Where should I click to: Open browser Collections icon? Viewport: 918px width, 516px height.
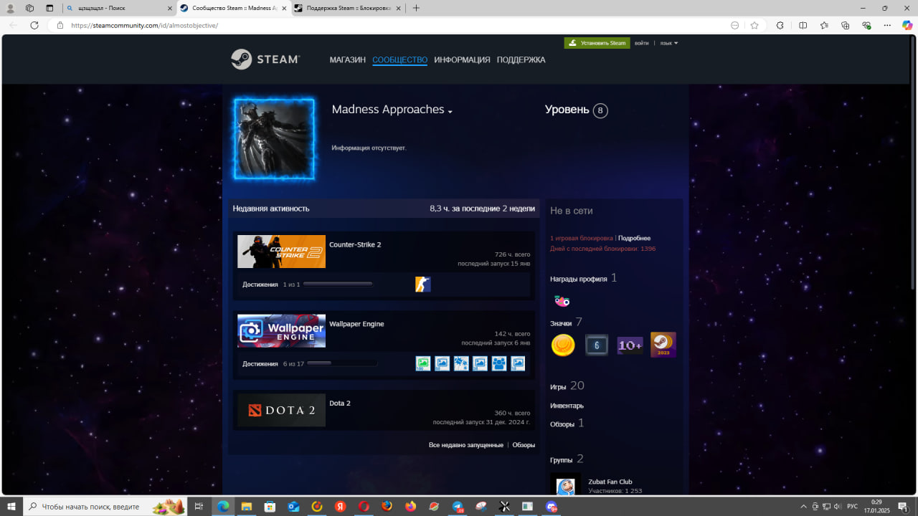tap(846, 25)
